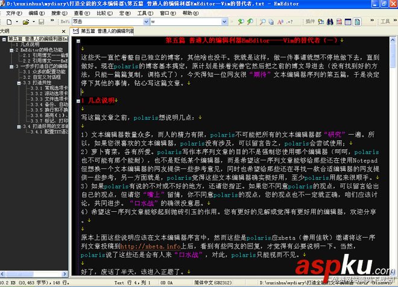Open the http://xbeta.info link in text

[151, 246]
